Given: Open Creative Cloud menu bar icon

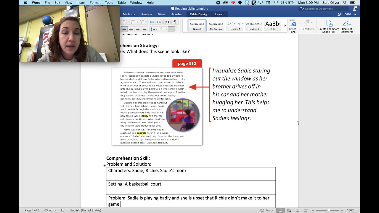Looking at the screenshot, I should point(225,3).
